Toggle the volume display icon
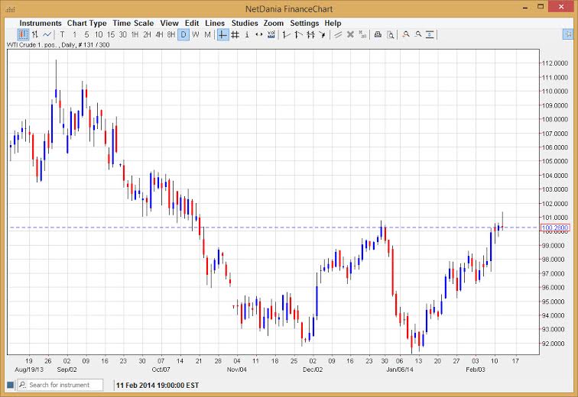Image resolution: width=578 pixels, height=397 pixels. click(x=271, y=34)
